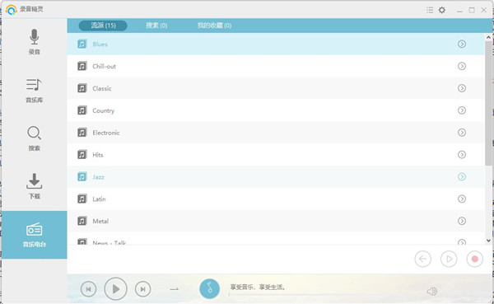This screenshot has width=494, height=304.
Task: Switch to the 我的收藏 (0) tab
Action: coord(214,26)
